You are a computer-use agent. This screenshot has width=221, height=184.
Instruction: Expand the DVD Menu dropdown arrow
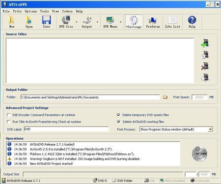pos(121,22)
